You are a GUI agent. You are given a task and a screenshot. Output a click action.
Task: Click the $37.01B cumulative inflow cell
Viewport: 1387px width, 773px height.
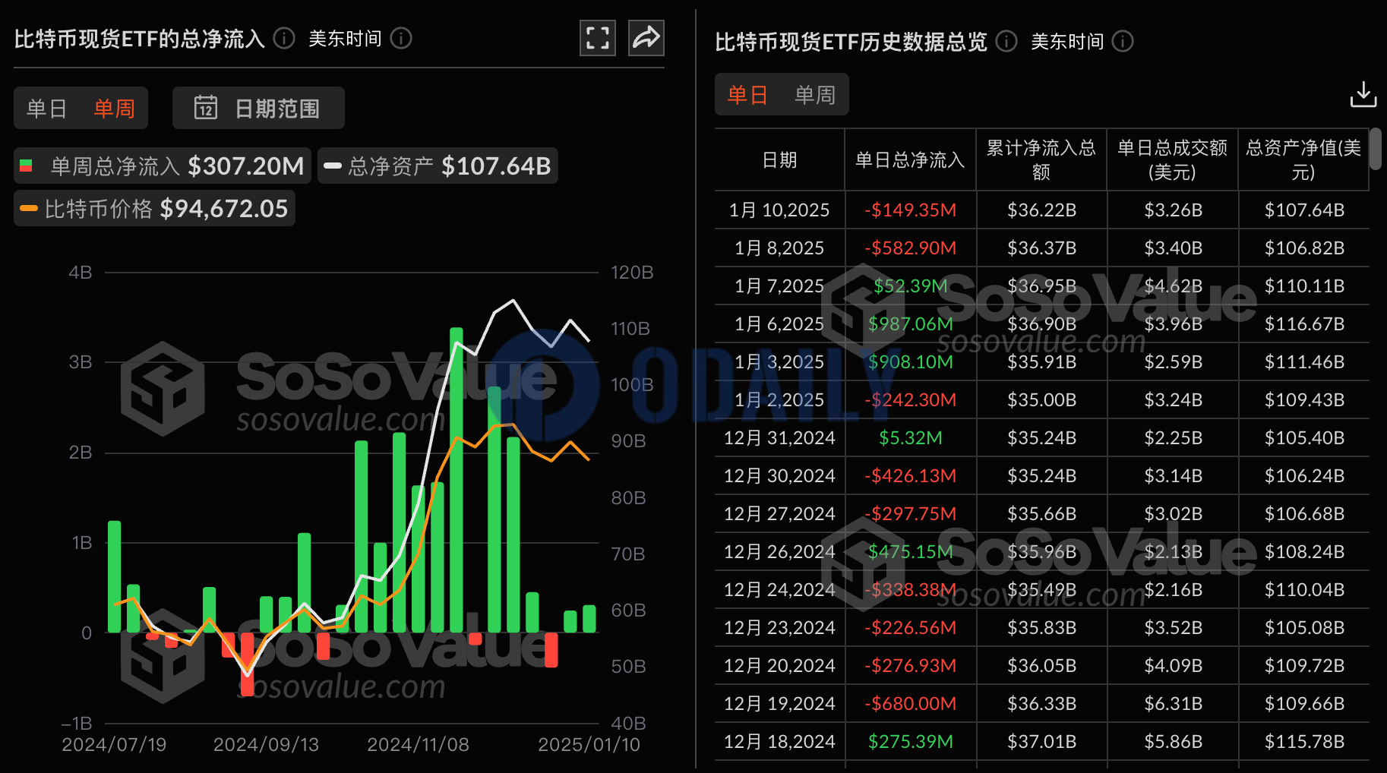pos(1041,741)
